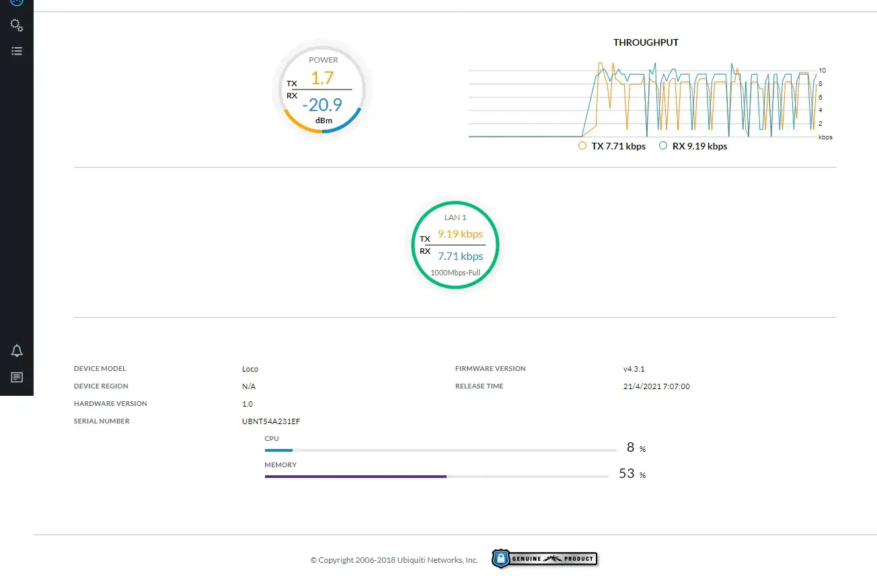Toggle the TX 7.71 kbps legend entry
The width and height of the screenshot is (877, 585).
pyautogui.click(x=612, y=146)
